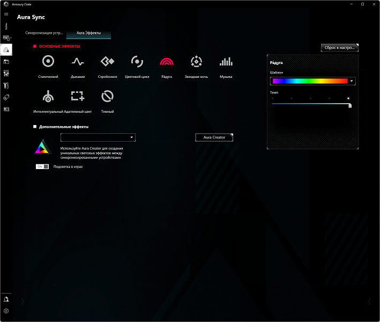Open the Devices sidebar icon

click(6, 38)
